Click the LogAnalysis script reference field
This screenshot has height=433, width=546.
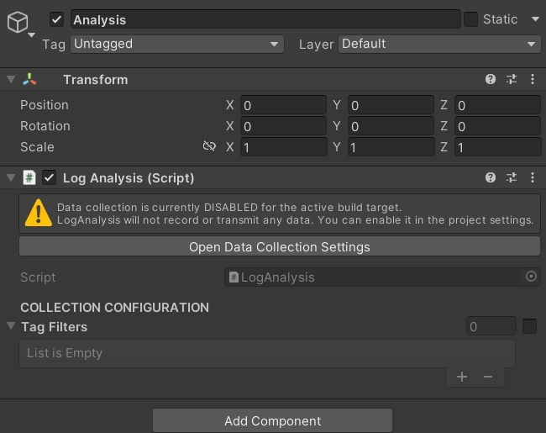[382, 277]
